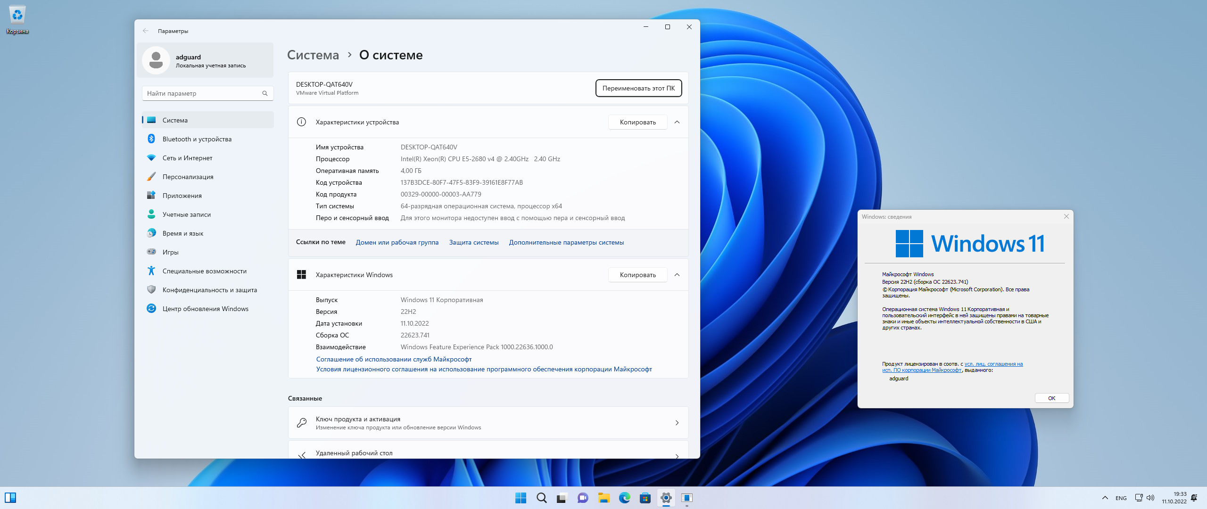Go to Сеть и Интернет
The image size is (1207, 509).
point(207,158)
